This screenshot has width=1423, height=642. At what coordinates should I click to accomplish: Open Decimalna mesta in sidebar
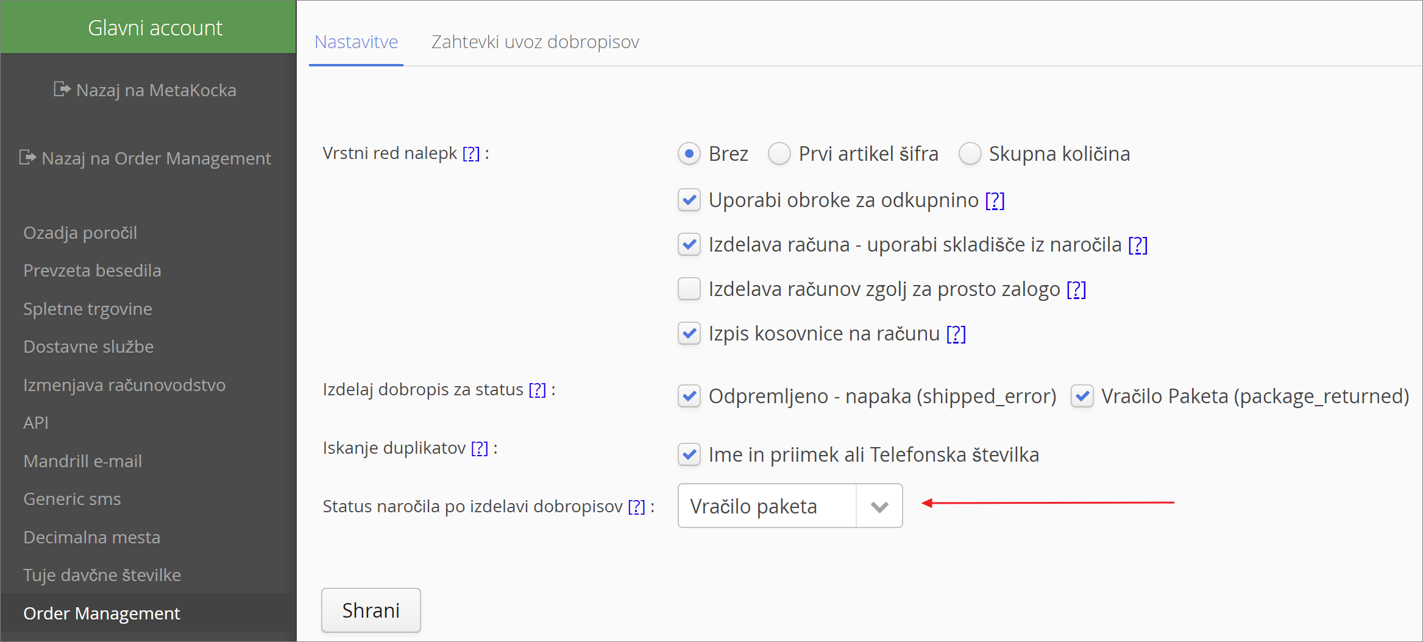coord(91,537)
